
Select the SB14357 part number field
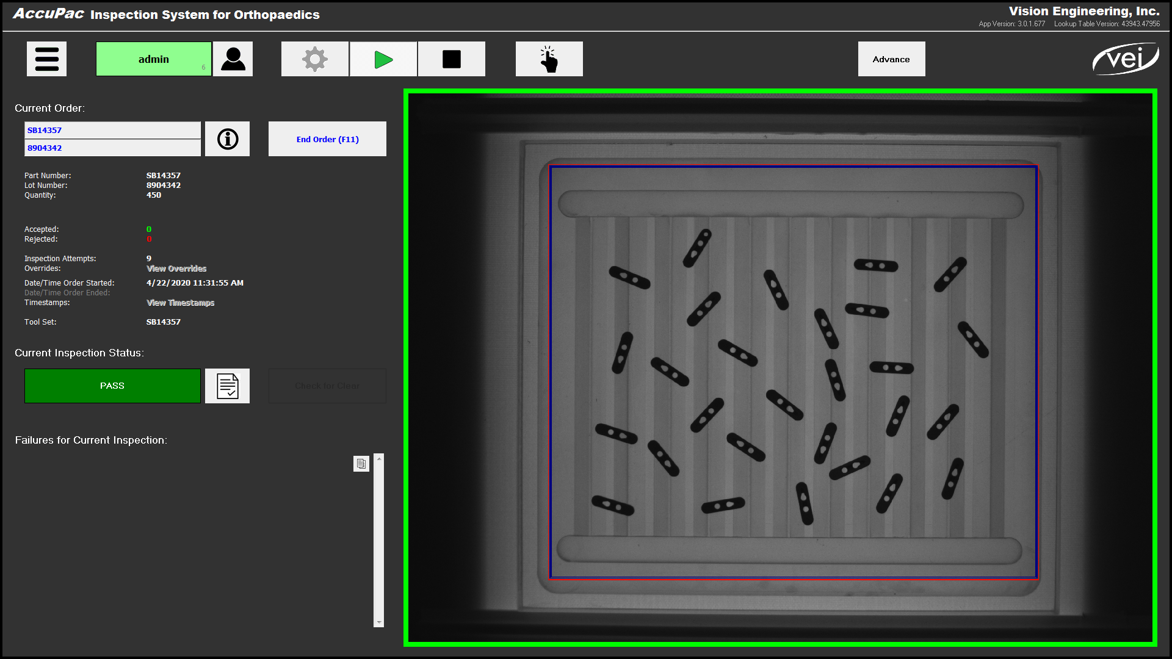tap(112, 130)
